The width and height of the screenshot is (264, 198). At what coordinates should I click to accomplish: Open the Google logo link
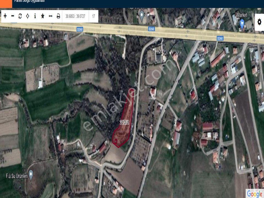(x=255, y=194)
